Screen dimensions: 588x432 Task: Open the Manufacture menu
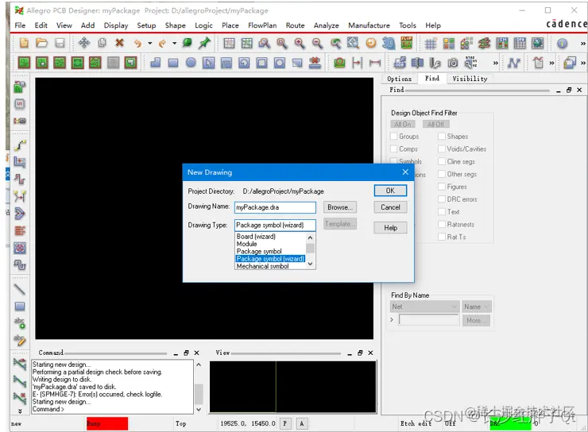(369, 25)
